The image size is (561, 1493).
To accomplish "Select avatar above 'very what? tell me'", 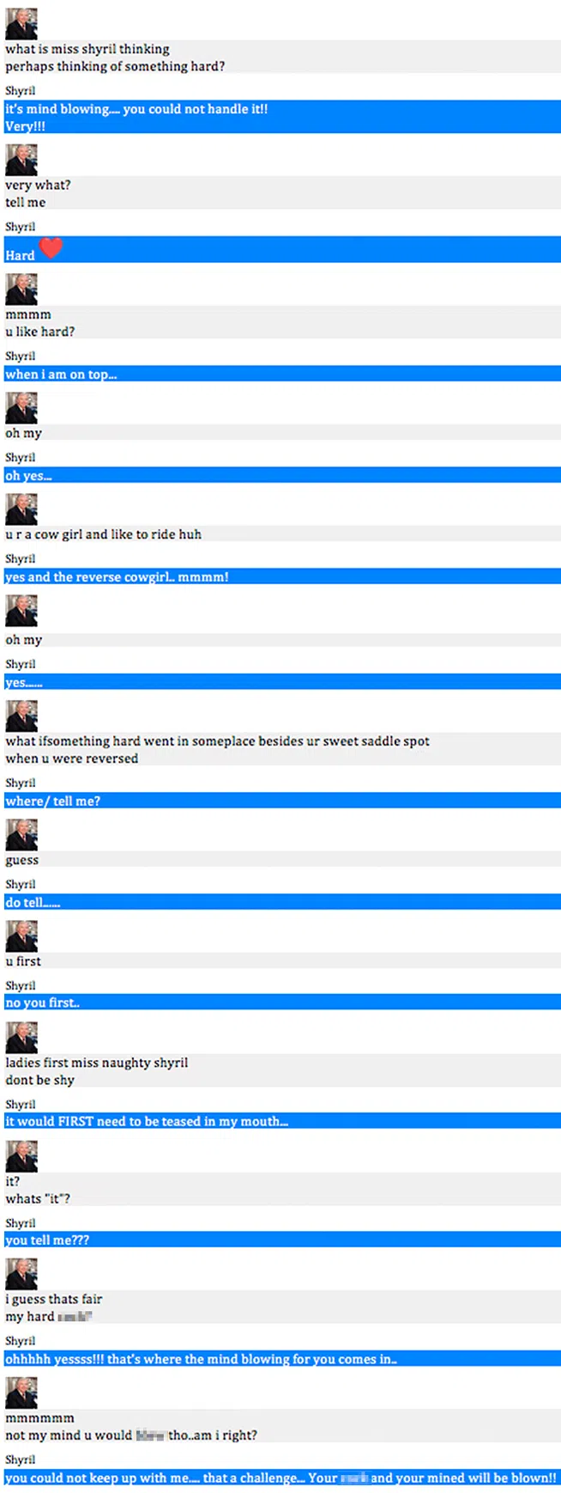I will click(x=21, y=160).
